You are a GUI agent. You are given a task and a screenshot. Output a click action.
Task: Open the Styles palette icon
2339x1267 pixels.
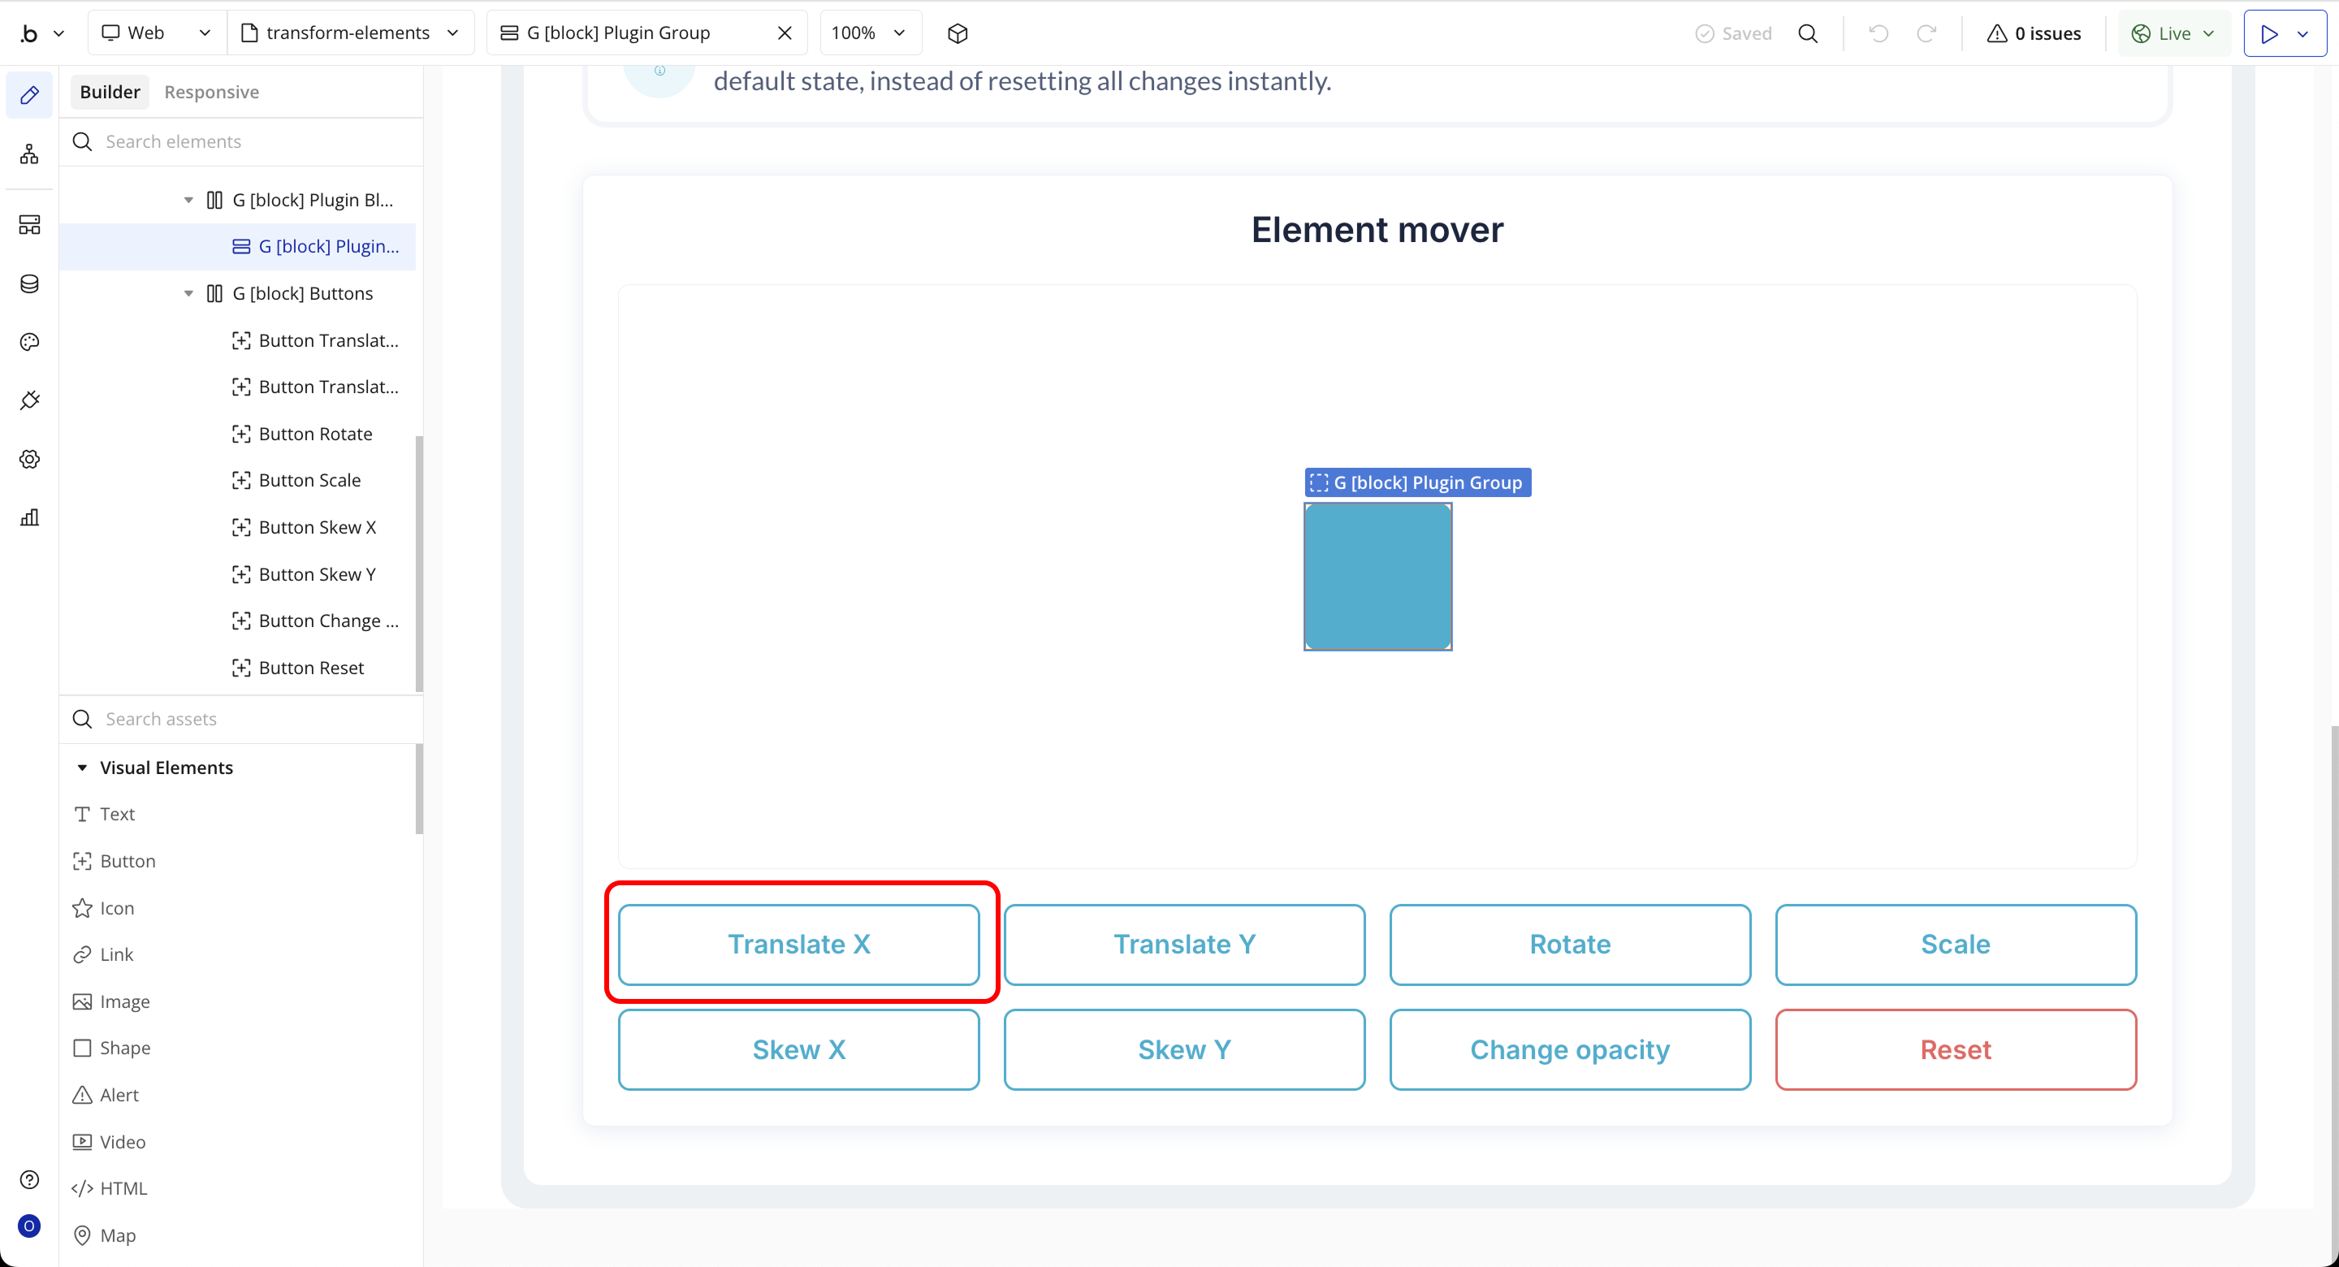click(29, 343)
